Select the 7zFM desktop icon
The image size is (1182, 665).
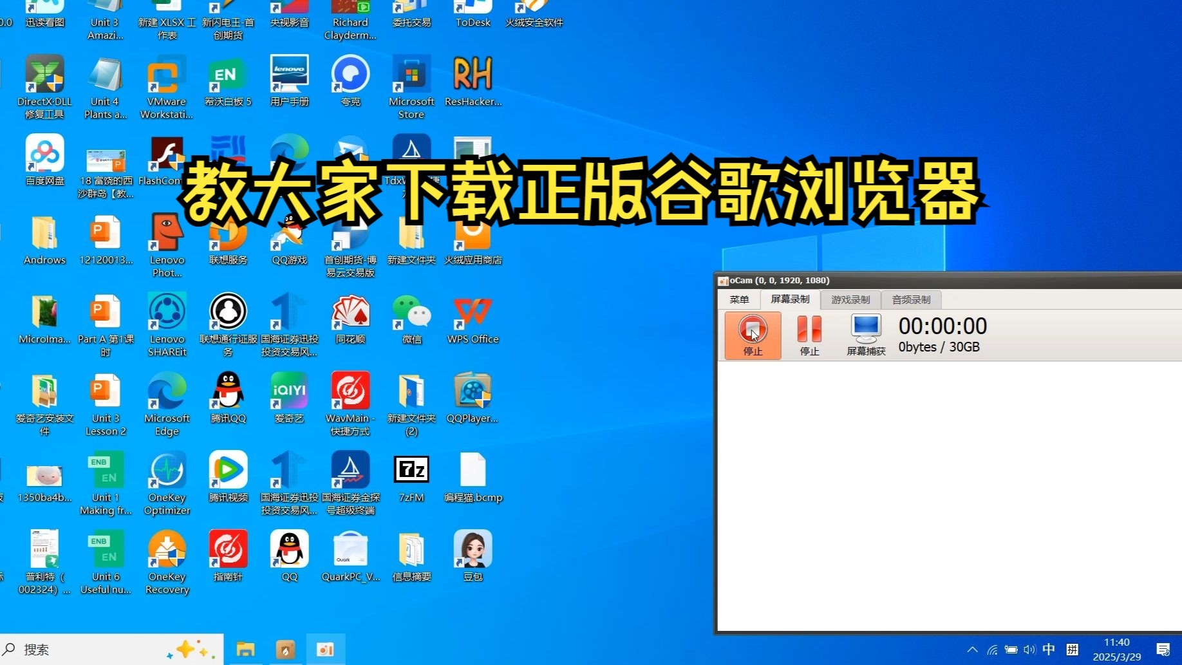[411, 478]
